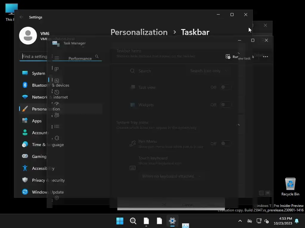305x228 pixels.
Task: Open Task Manager hamburger navigation menu
Action: [57, 58]
